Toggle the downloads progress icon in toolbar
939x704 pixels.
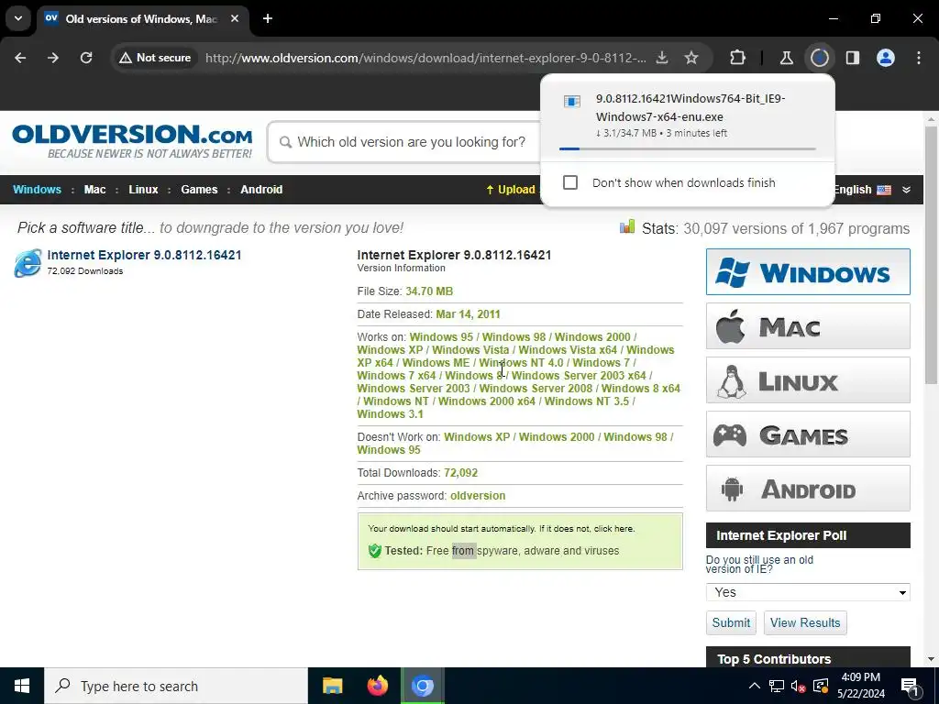[x=819, y=58]
